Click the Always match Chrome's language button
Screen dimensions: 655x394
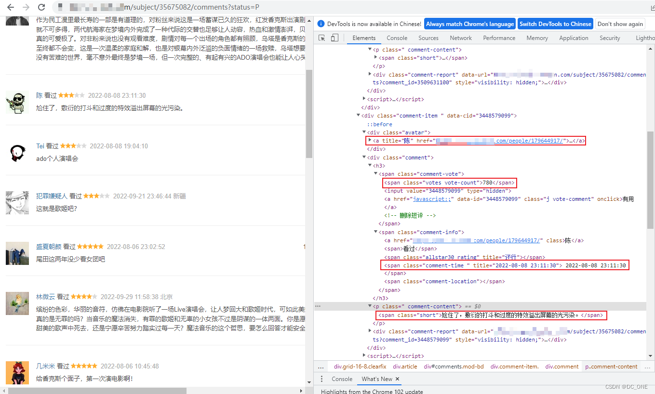click(469, 24)
